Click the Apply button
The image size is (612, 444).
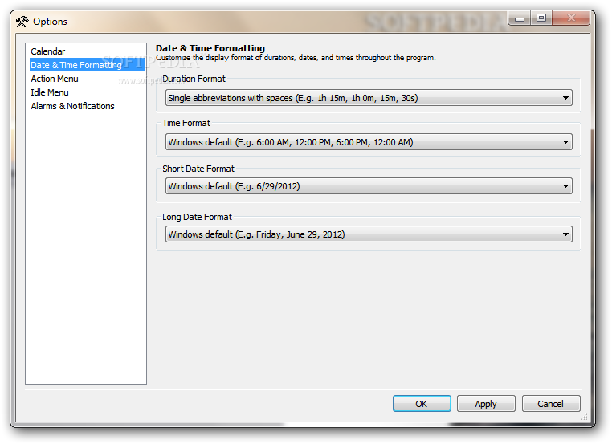point(486,403)
